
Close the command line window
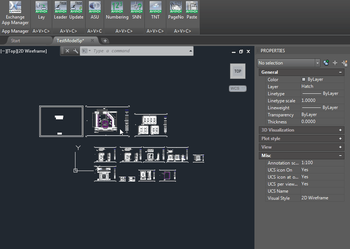point(67,51)
